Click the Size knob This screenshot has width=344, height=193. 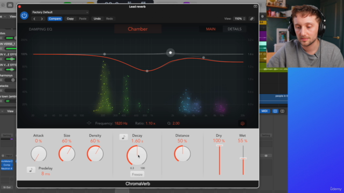tap(67, 154)
